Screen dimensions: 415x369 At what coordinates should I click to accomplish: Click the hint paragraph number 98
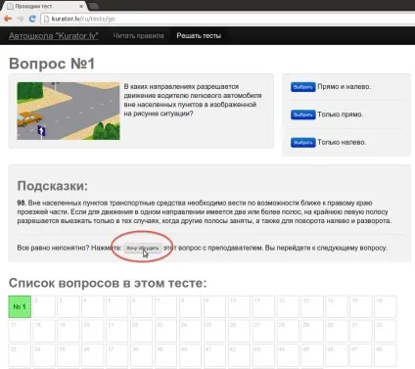tap(205, 211)
